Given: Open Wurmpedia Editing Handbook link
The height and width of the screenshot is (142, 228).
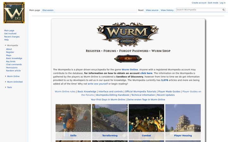Looking at the screenshot, I should pyautogui.click(x=112, y=95).
